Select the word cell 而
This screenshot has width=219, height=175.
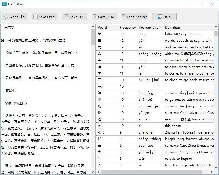(x=107, y=47)
